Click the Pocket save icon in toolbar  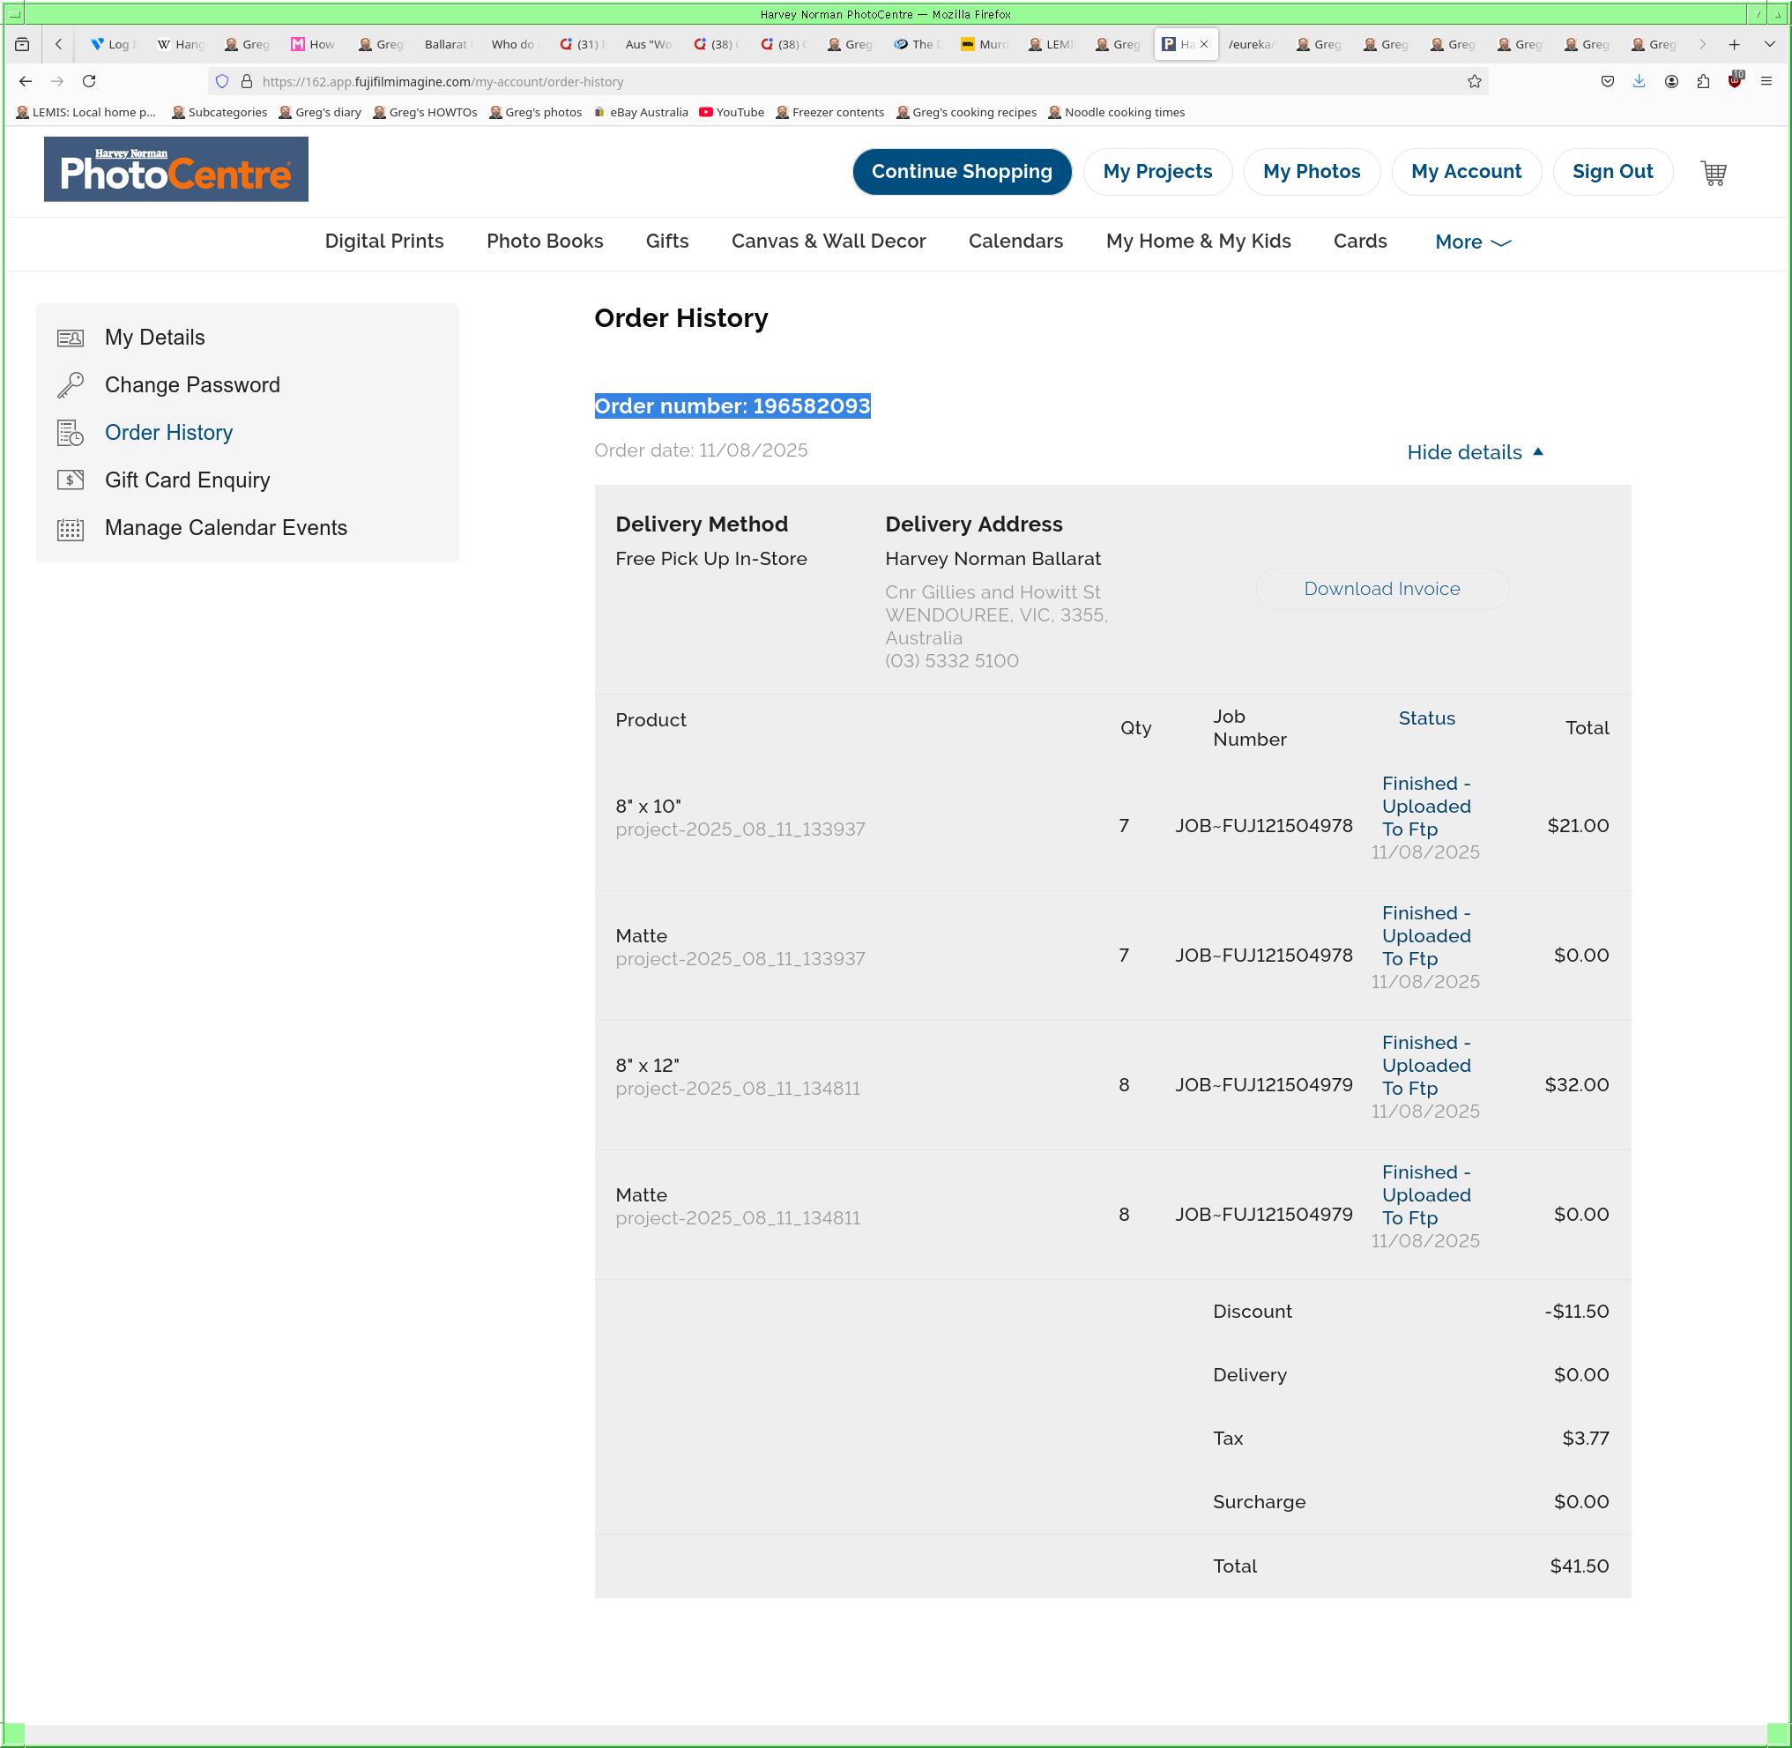(x=1608, y=82)
